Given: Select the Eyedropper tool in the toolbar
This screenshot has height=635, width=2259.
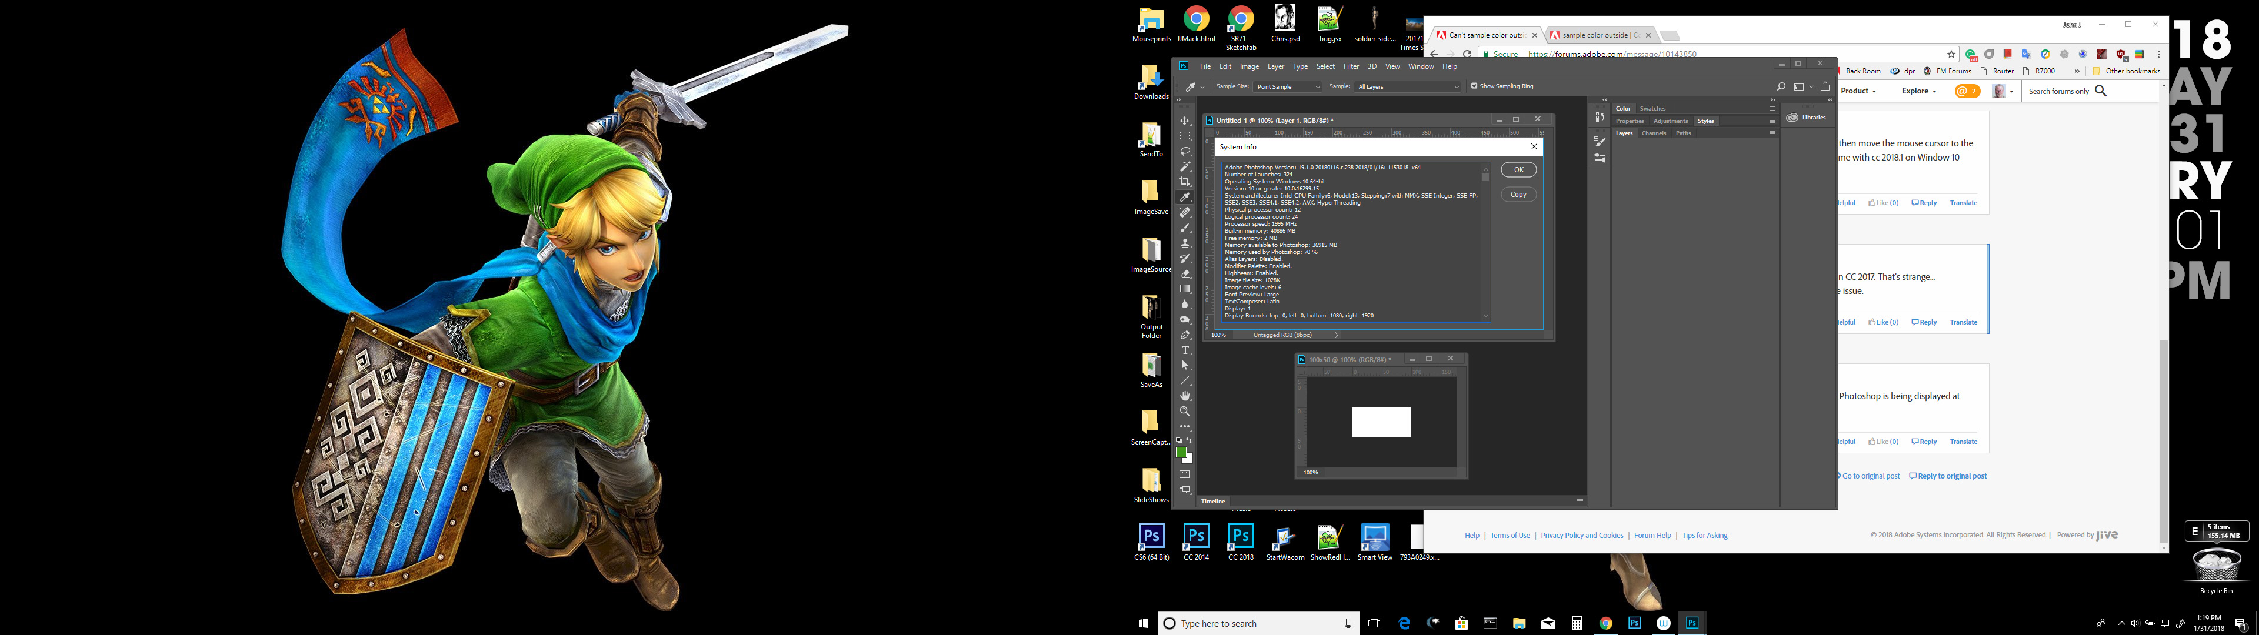Looking at the screenshot, I should point(1185,198).
